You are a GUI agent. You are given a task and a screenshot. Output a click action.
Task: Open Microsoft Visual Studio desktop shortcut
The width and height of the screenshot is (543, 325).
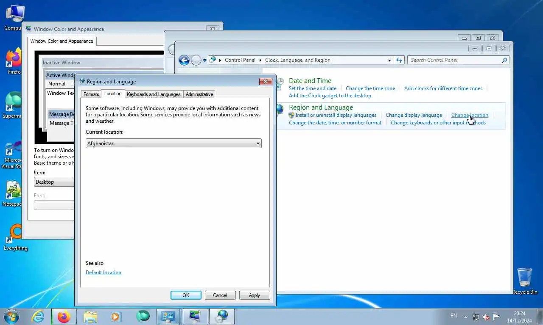click(12, 155)
